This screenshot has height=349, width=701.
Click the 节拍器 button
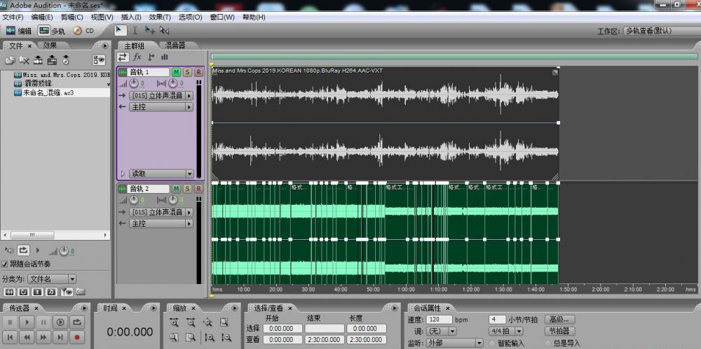[x=559, y=331]
